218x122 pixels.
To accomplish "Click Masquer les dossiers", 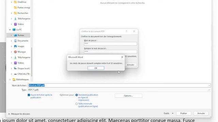I will click(19, 114).
